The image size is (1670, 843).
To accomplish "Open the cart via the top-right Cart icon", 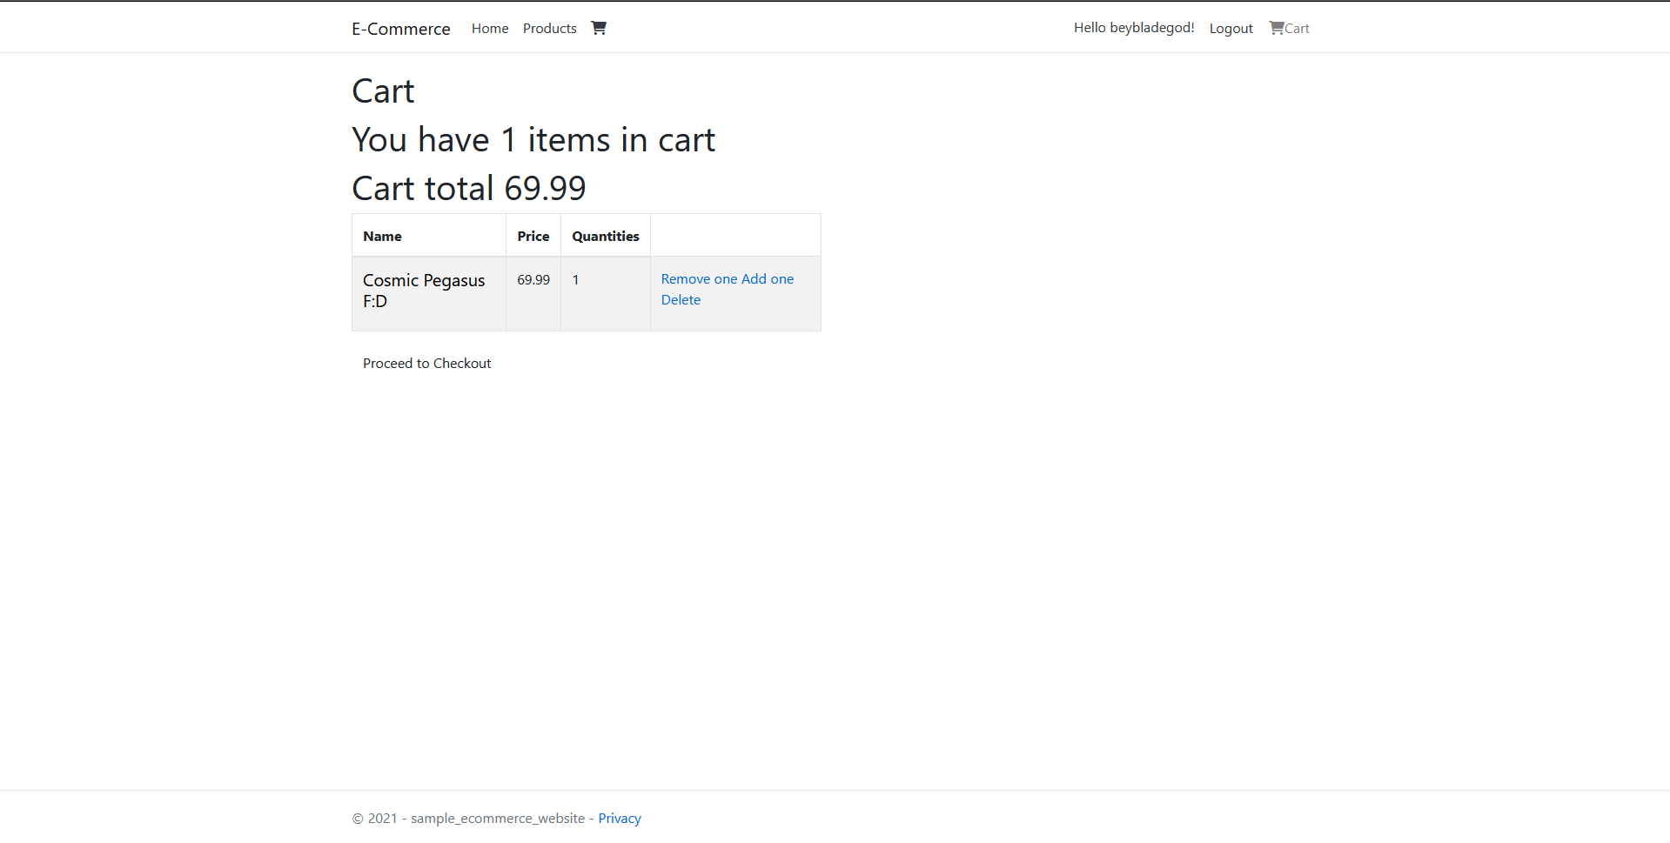I will (1289, 28).
